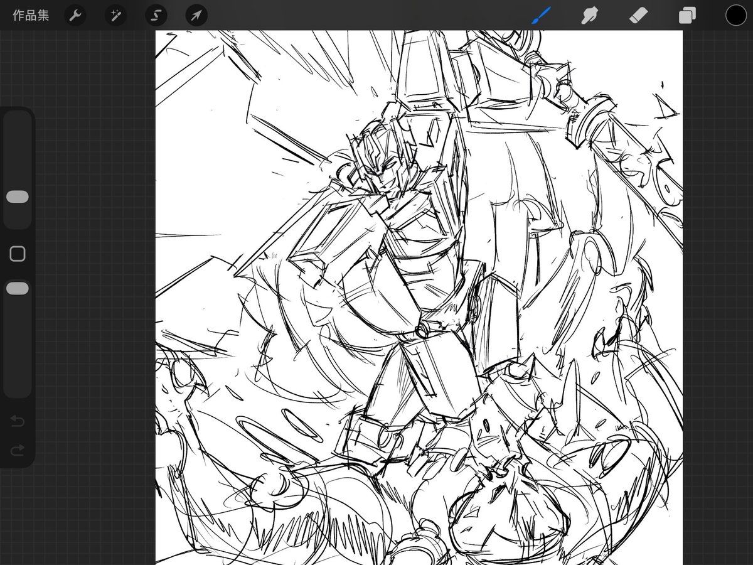Image resolution: width=753 pixels, height=565 pixels.
Task: Select the Eraser tool
Action: pos(638,15)
